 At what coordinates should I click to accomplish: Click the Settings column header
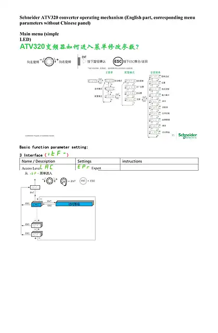pyautogui.click(x=84, y=161)
